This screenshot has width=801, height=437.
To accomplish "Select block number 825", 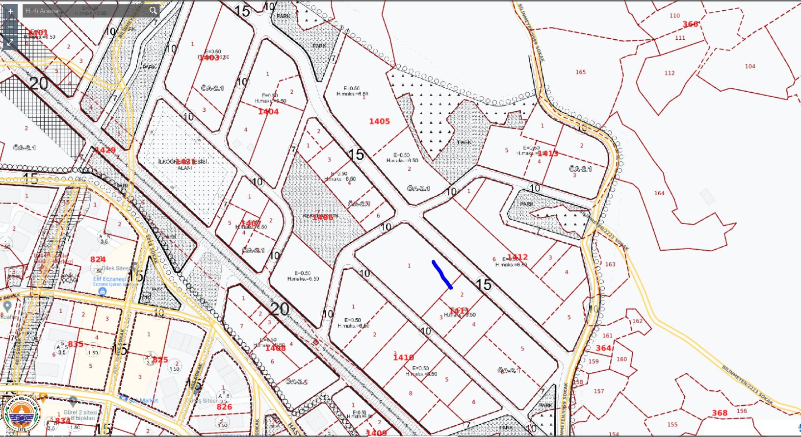I will click(x=160, y=360).
